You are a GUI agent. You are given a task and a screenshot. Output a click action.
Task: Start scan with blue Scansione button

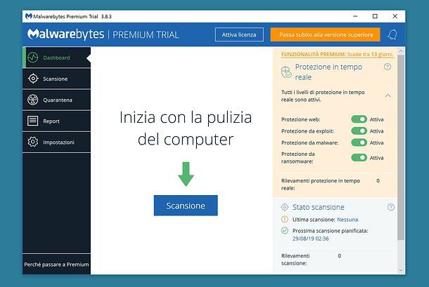pos(186,206)
